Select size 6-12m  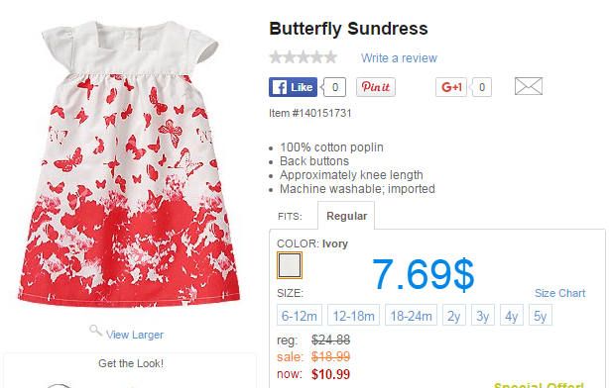pyautogui.click(x=300, y=315)
